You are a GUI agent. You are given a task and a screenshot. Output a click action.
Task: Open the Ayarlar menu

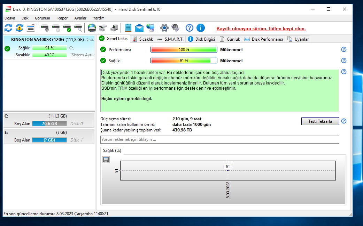pos(80,18)
